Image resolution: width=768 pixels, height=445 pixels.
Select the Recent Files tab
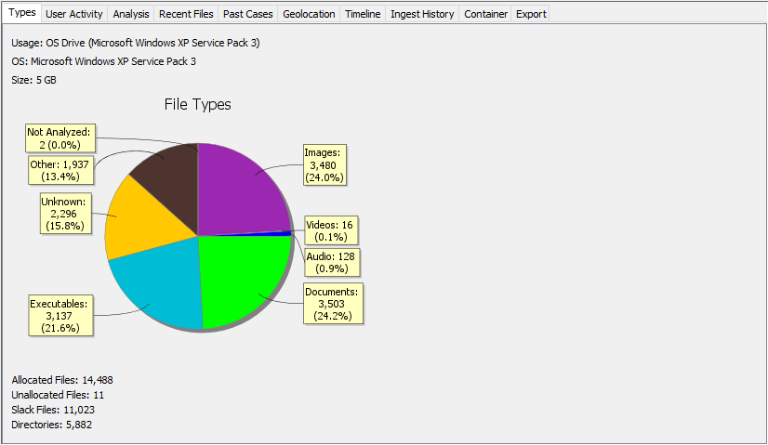point(186,14)
